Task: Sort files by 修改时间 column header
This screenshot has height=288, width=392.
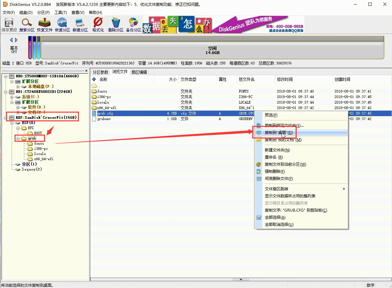Action: tap(304, 79)
